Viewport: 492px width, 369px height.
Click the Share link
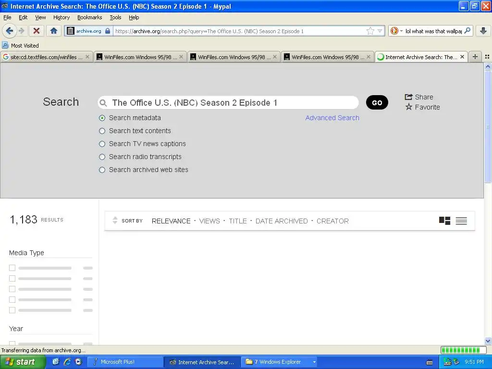pyautogui.click(x=419, y=97)
